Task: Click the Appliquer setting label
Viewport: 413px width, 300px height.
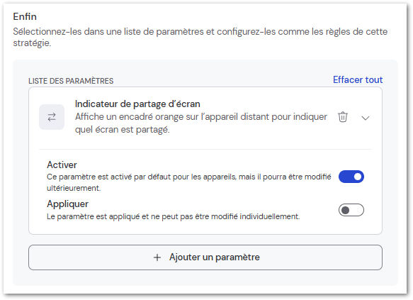Action: pyautogui.click(x=68, y=204)
